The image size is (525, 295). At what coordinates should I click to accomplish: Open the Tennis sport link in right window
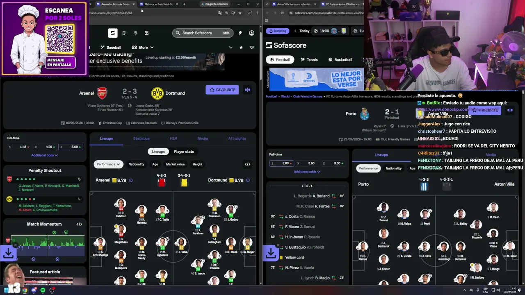[x=309, y=60]
